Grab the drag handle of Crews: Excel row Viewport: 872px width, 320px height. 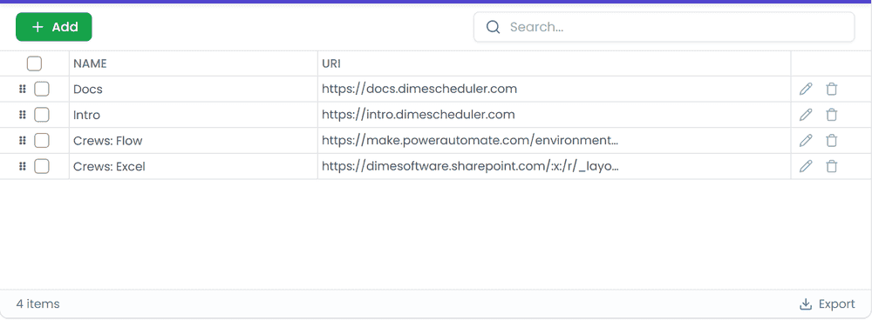click(x=23, y=166)
